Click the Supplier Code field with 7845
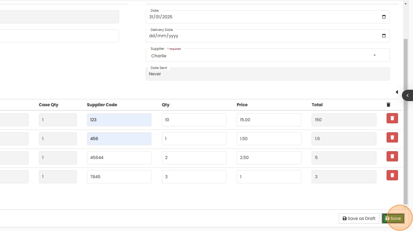Image resolution: width=413 pixels, height=231 pixels. (119, 177)
